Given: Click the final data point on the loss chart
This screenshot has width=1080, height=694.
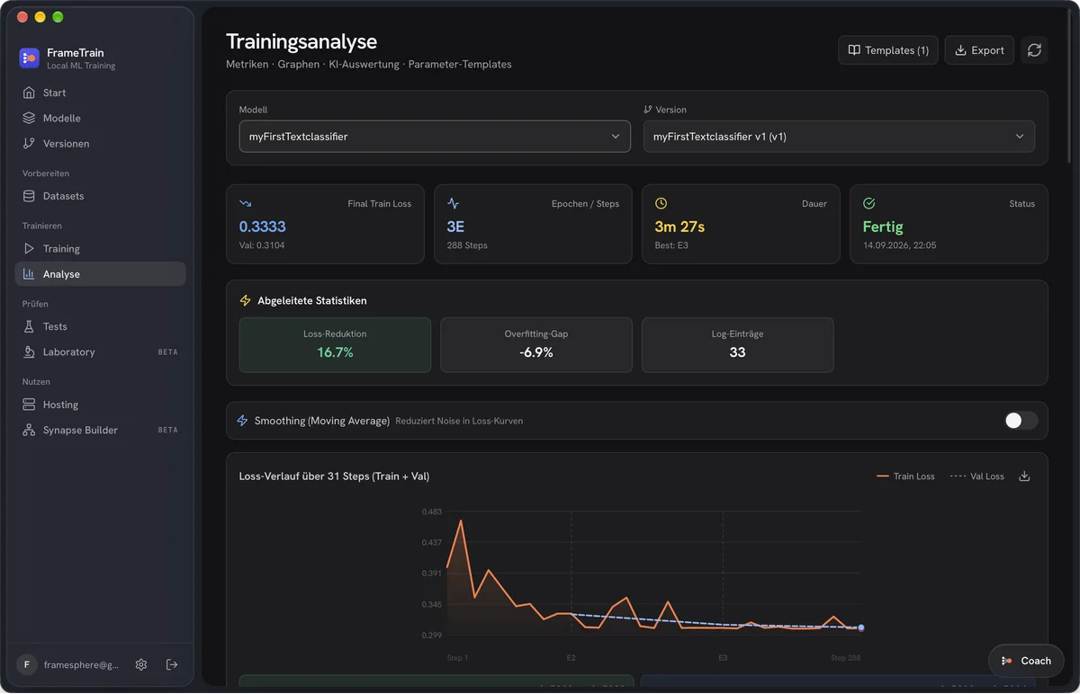Looking at the screenshot, I should pos(861,627).
